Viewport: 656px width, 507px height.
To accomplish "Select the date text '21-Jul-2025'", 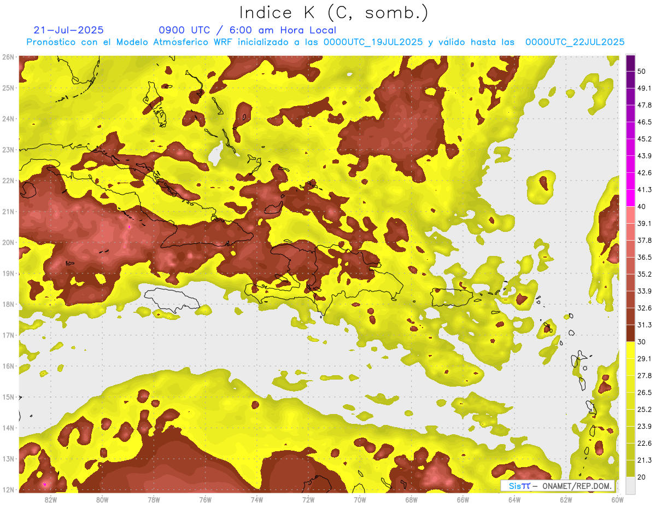I will click(x=68, y=30).
